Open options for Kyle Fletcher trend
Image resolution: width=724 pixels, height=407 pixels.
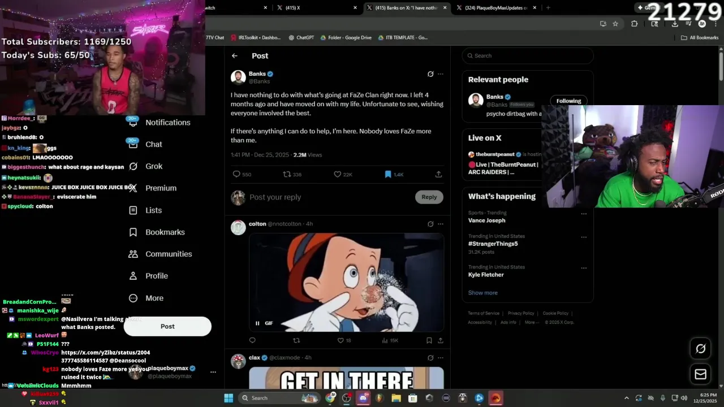click(x=584, y=268)
